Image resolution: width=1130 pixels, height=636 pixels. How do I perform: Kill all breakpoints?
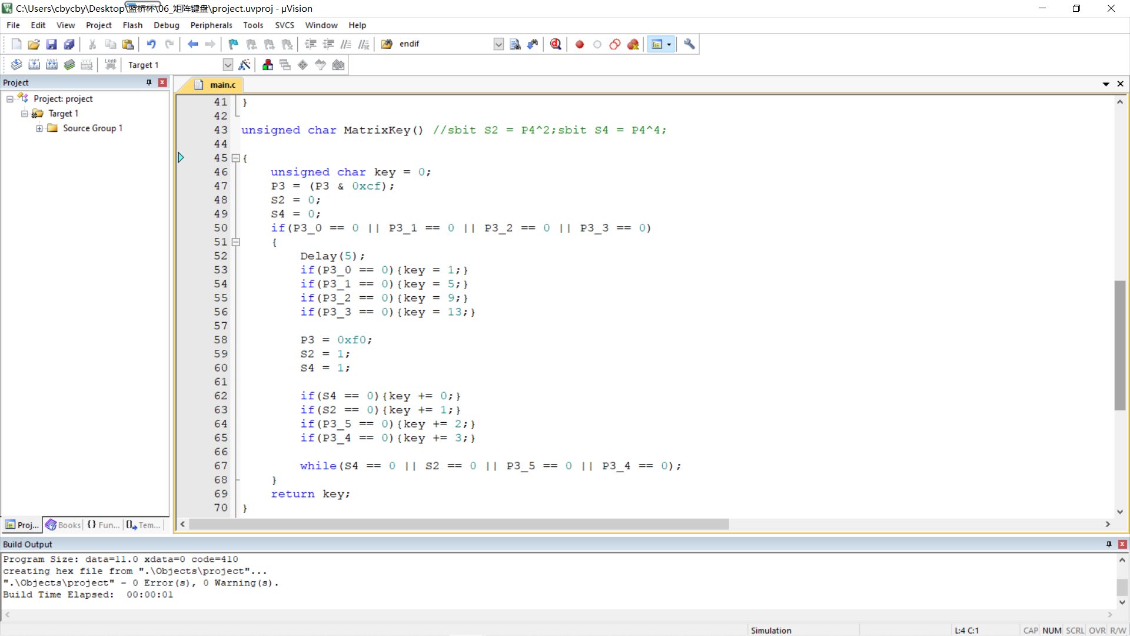pos(633,44)
